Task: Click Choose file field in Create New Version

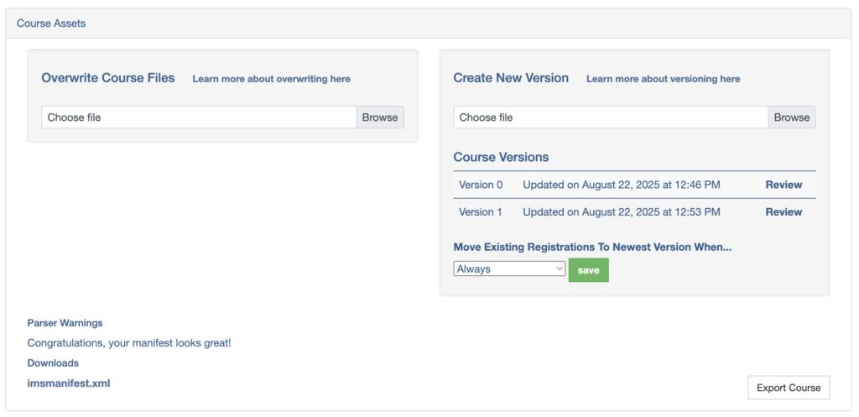Action: tap(611, 117)
